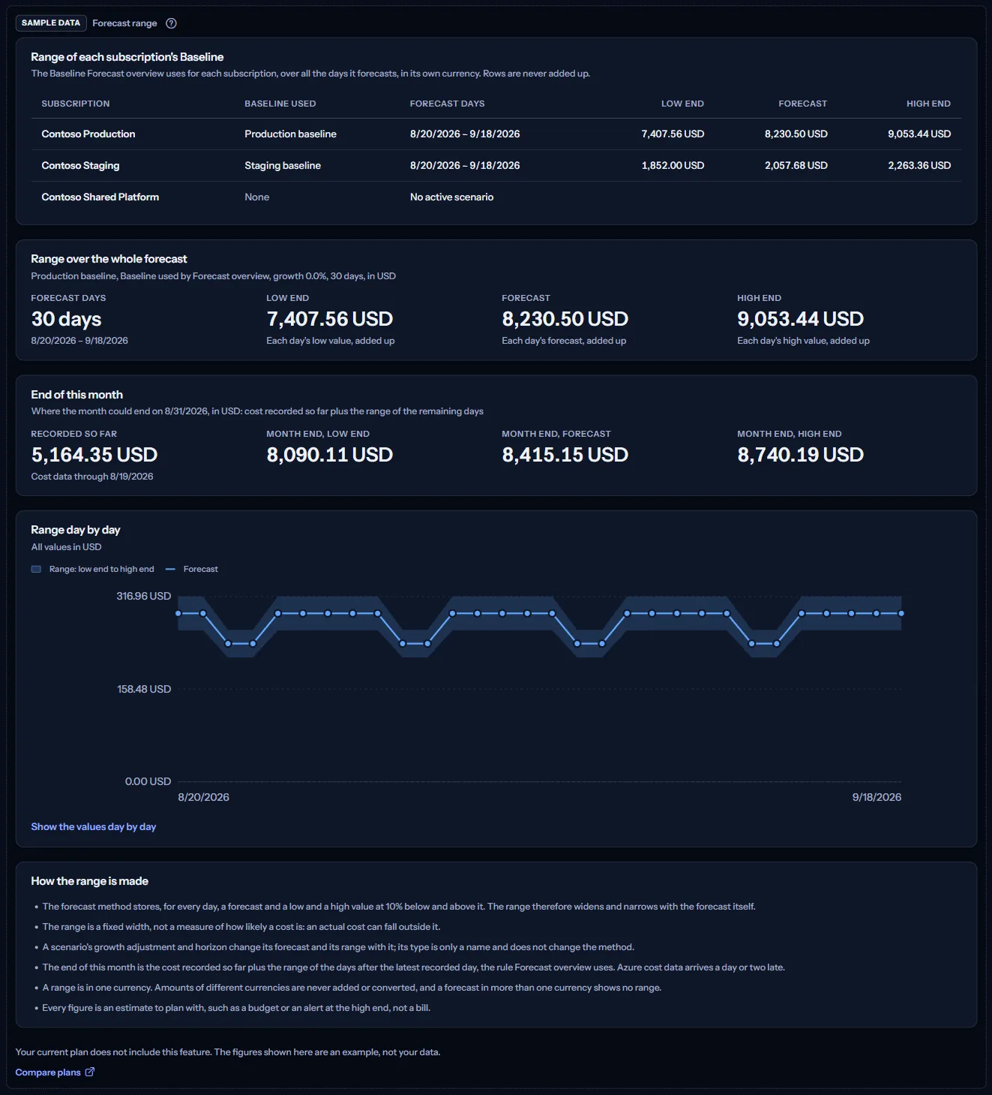Click the external link icon beside Compare plans
Screen dimensions: 992x1095
tap(90, 1072)
